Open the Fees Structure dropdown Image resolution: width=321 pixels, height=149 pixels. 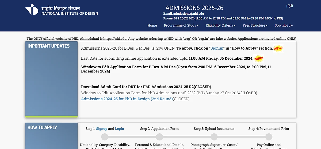click(255, 25)
